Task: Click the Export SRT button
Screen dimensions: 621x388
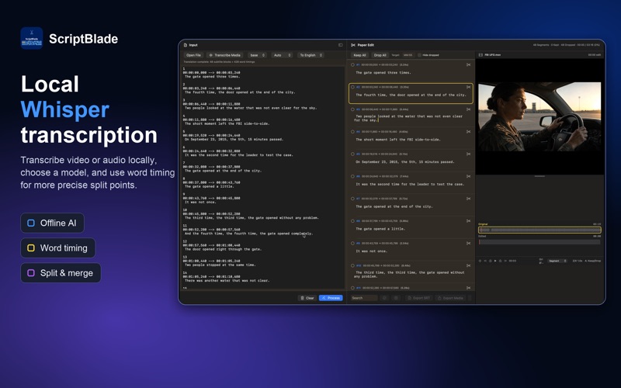Action: point(419,298)
